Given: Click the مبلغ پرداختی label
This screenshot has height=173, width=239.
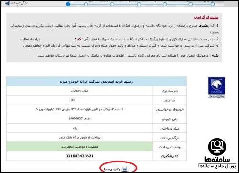Looking at the screenshot, I should 170,129.
